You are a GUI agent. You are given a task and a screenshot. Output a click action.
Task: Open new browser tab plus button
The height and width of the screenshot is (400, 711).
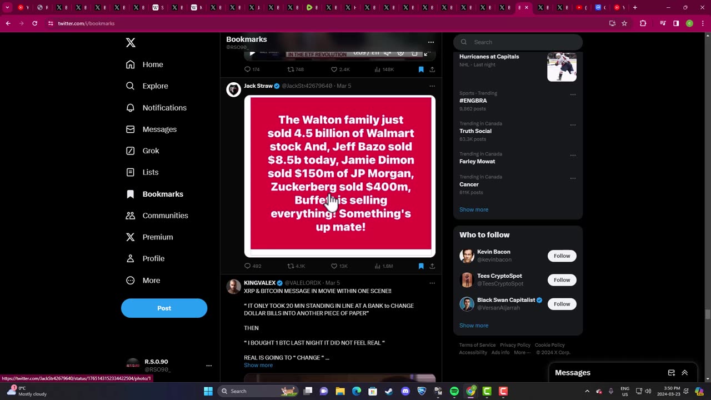pyautogui.click(x=635, y=7)
